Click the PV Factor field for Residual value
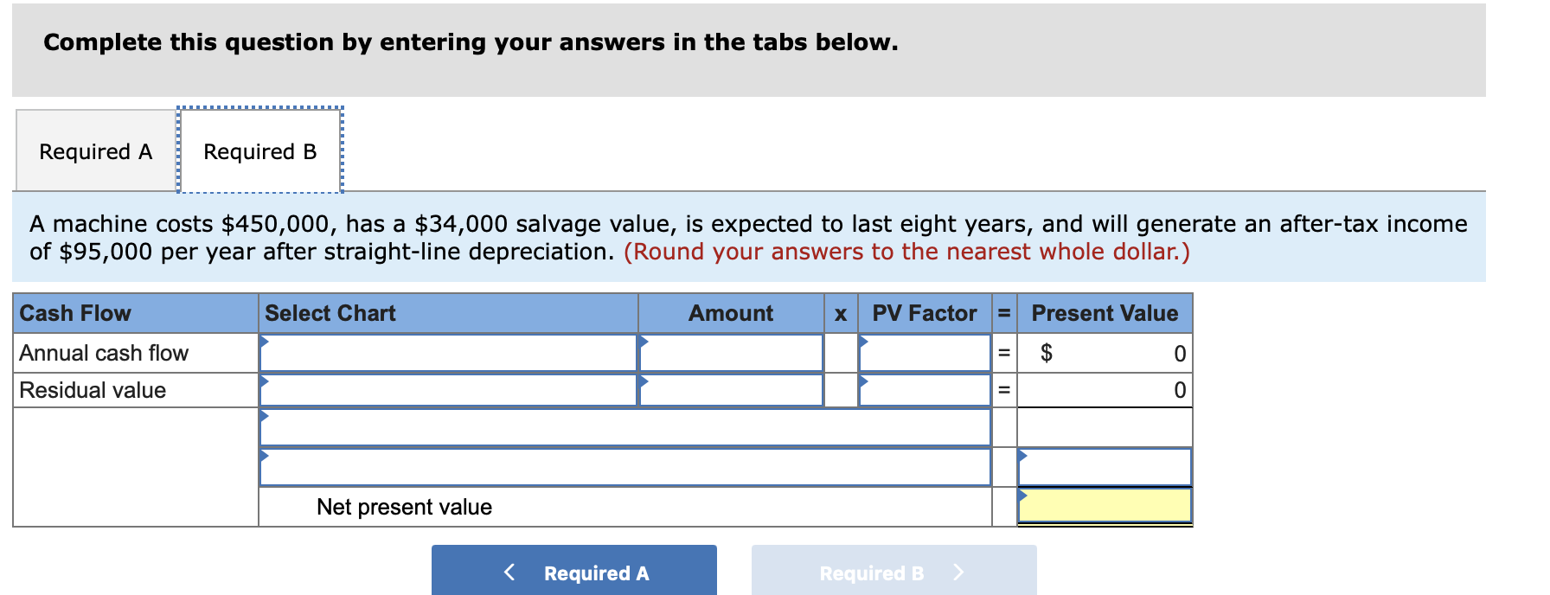Screen dimensions: 1550x595 [x=926, y=390]
